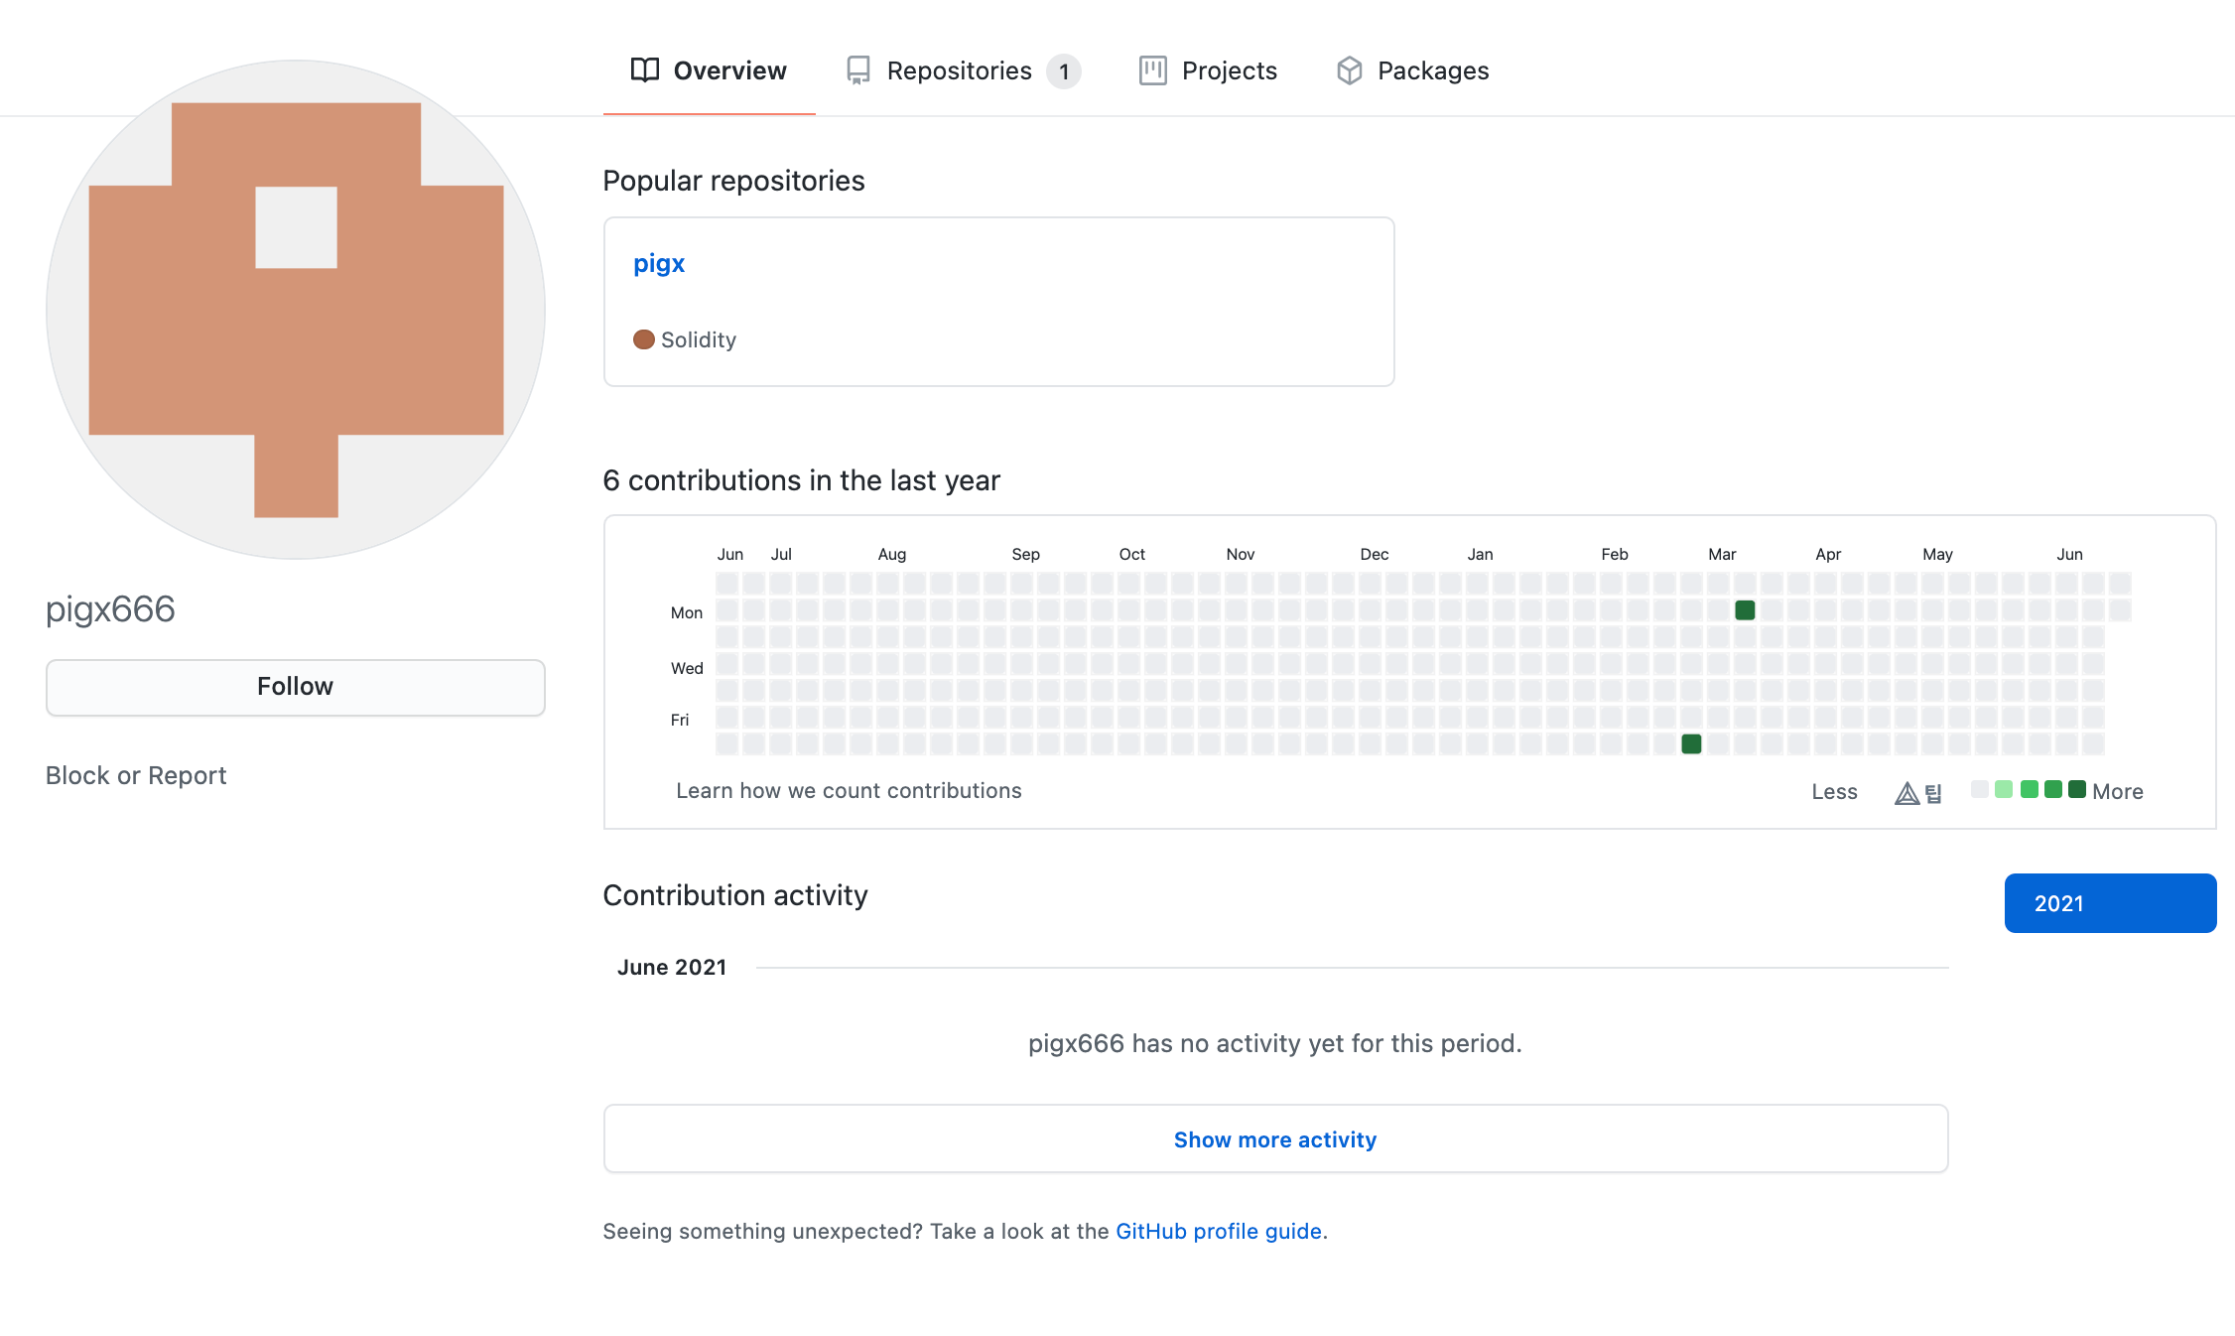Click the pigx666 avatar image
The image size is (2235, 1336).
(x=296, y=310)
